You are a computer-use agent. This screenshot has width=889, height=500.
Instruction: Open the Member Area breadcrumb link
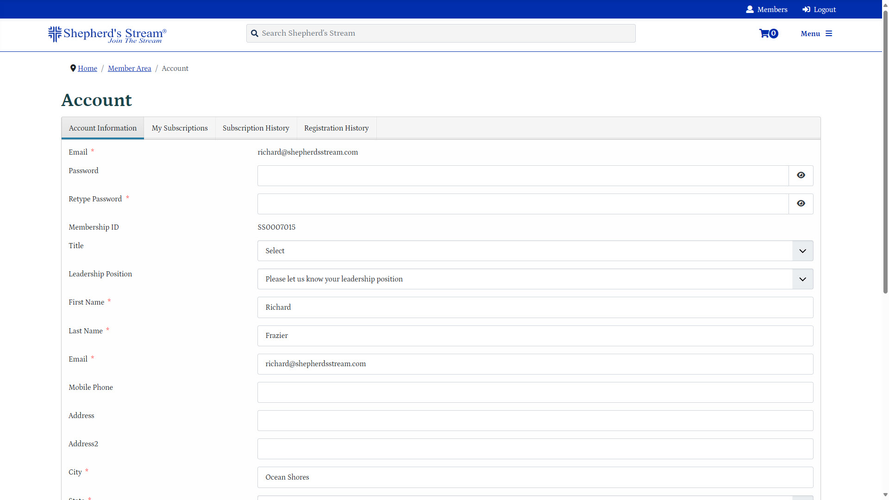[129, 69]
